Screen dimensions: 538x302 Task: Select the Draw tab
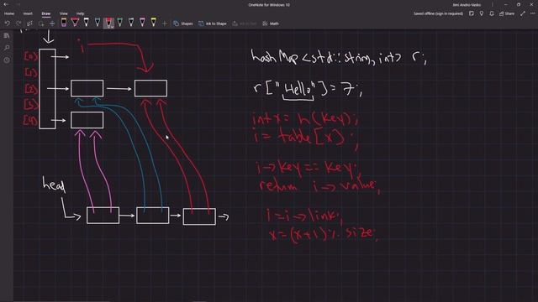coord(46,13)
